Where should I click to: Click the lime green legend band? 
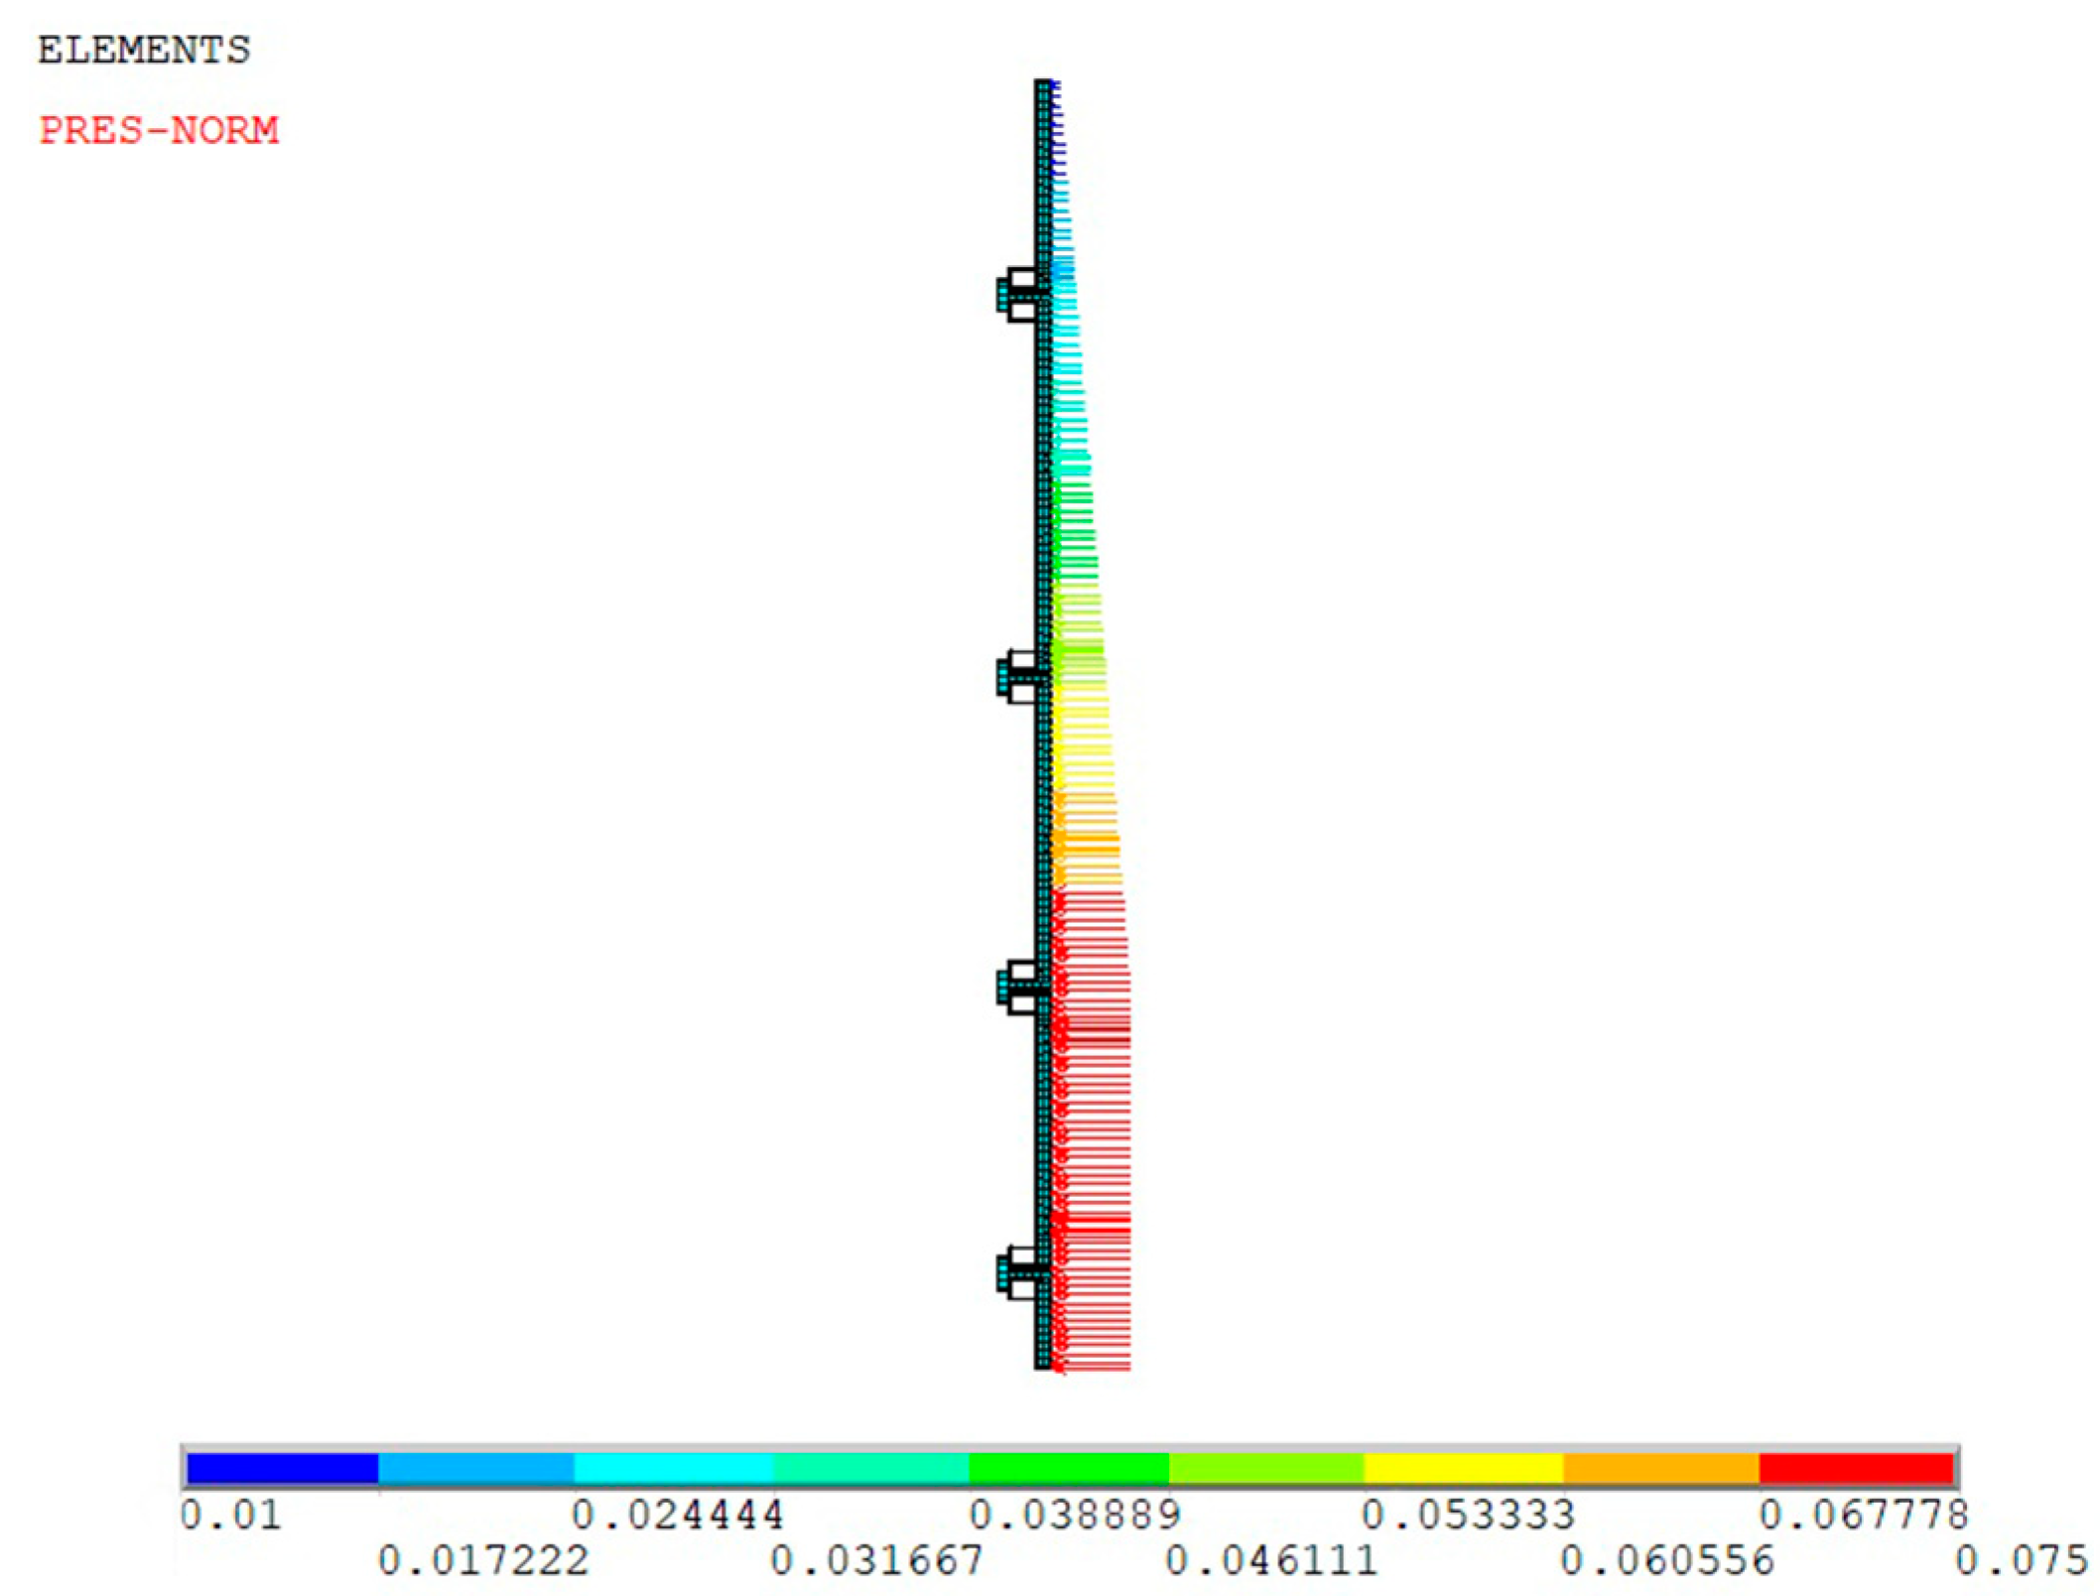(x=1265, y=1467)
